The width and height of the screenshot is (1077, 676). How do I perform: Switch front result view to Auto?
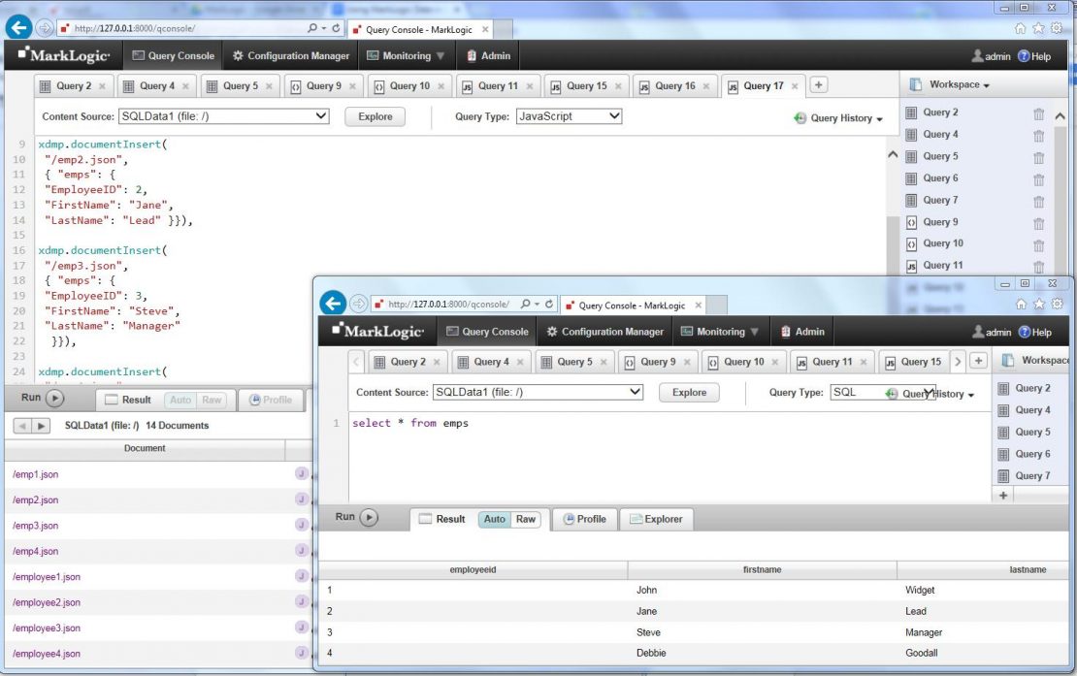point(494,519)
